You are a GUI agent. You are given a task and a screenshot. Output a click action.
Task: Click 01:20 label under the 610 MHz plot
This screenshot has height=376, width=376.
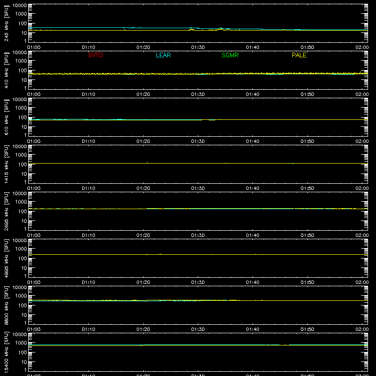click(x=143, y=141)
